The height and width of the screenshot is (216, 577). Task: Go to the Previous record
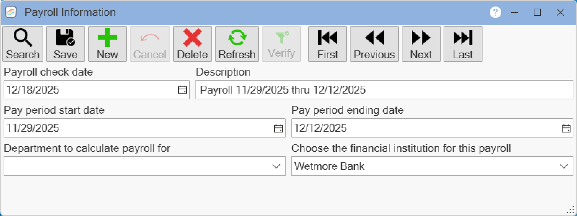click(374, 44)
